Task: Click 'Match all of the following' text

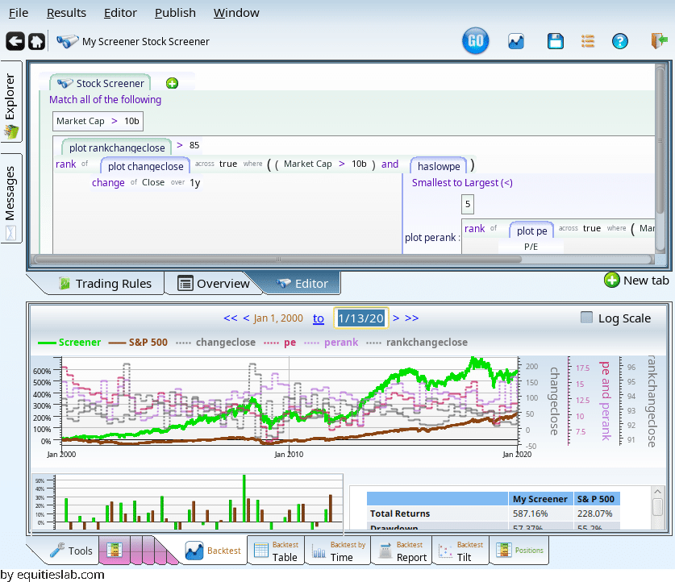Action: 105,100
